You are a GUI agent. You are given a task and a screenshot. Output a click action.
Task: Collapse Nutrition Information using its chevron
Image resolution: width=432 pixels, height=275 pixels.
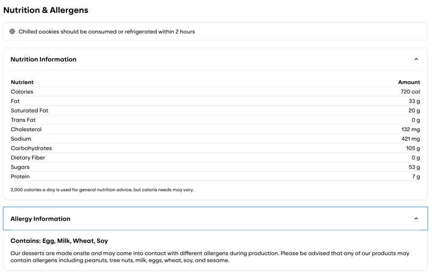[x=416, y=59]
